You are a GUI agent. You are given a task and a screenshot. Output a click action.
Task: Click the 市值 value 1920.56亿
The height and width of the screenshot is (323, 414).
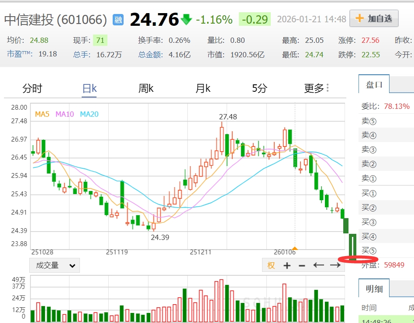pyautogui.click(x=248, y=55)
